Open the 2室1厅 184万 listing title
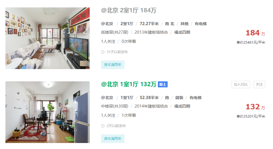This screenshot has width=273, height=149. pos(129,11)
